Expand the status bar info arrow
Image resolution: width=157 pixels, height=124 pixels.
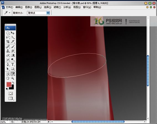pyautogui.click(x=49, y=122)
